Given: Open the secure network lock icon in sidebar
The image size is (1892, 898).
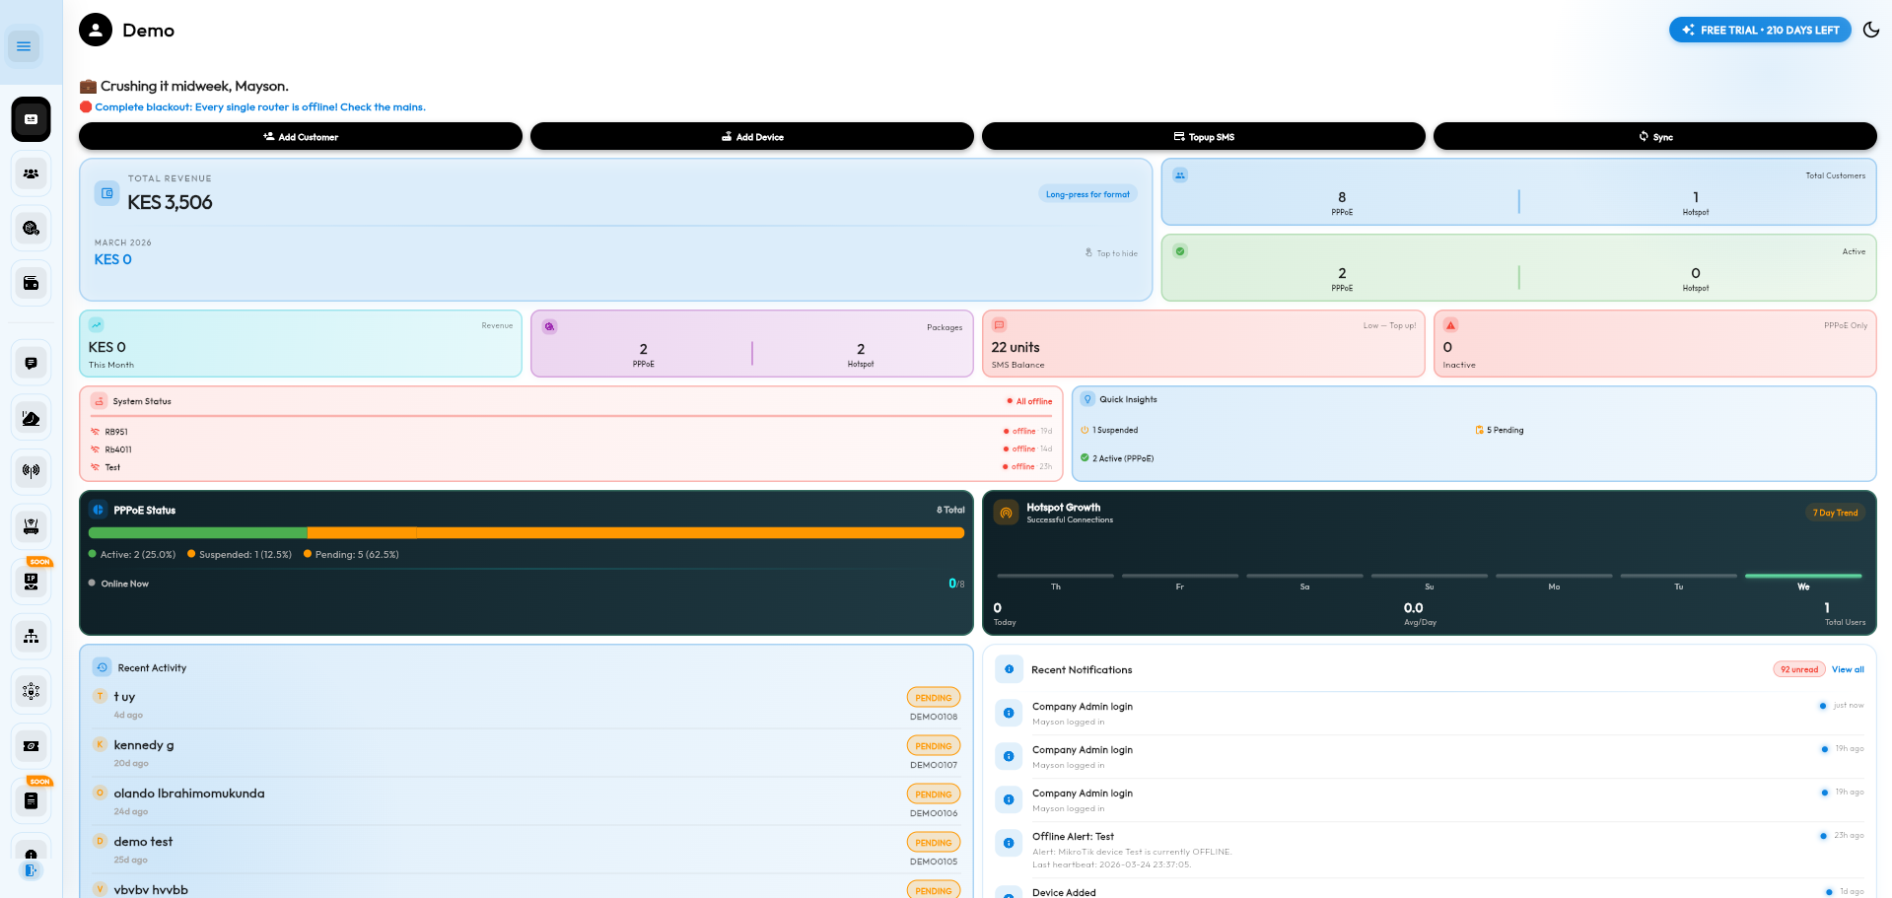Looking at the screenshot, I should [31, 691].
